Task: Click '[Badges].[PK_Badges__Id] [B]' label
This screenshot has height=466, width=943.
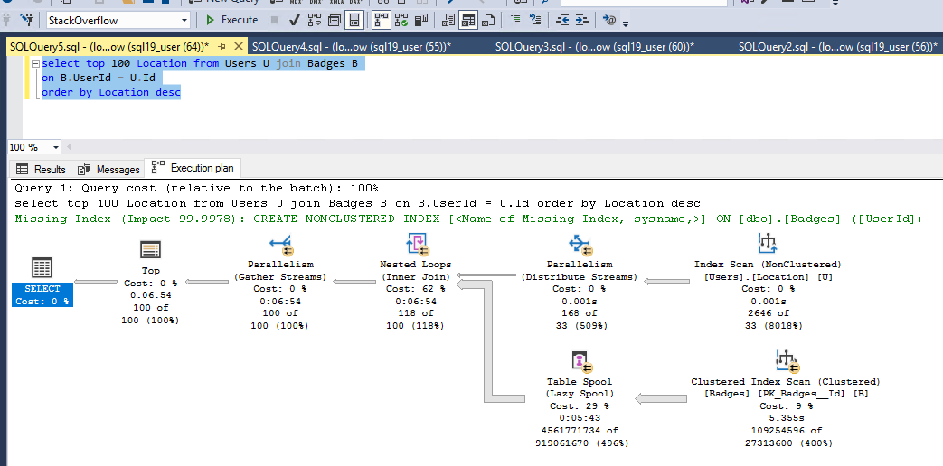Action: [x=786, y=394]
